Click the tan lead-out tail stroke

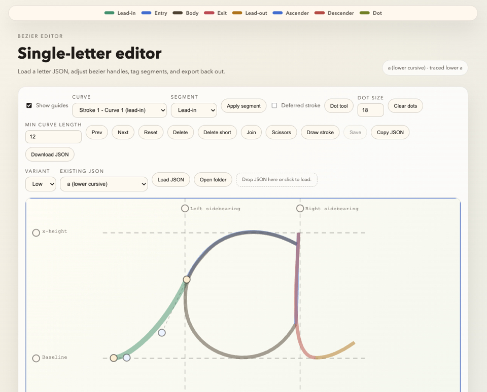[337, 352]
